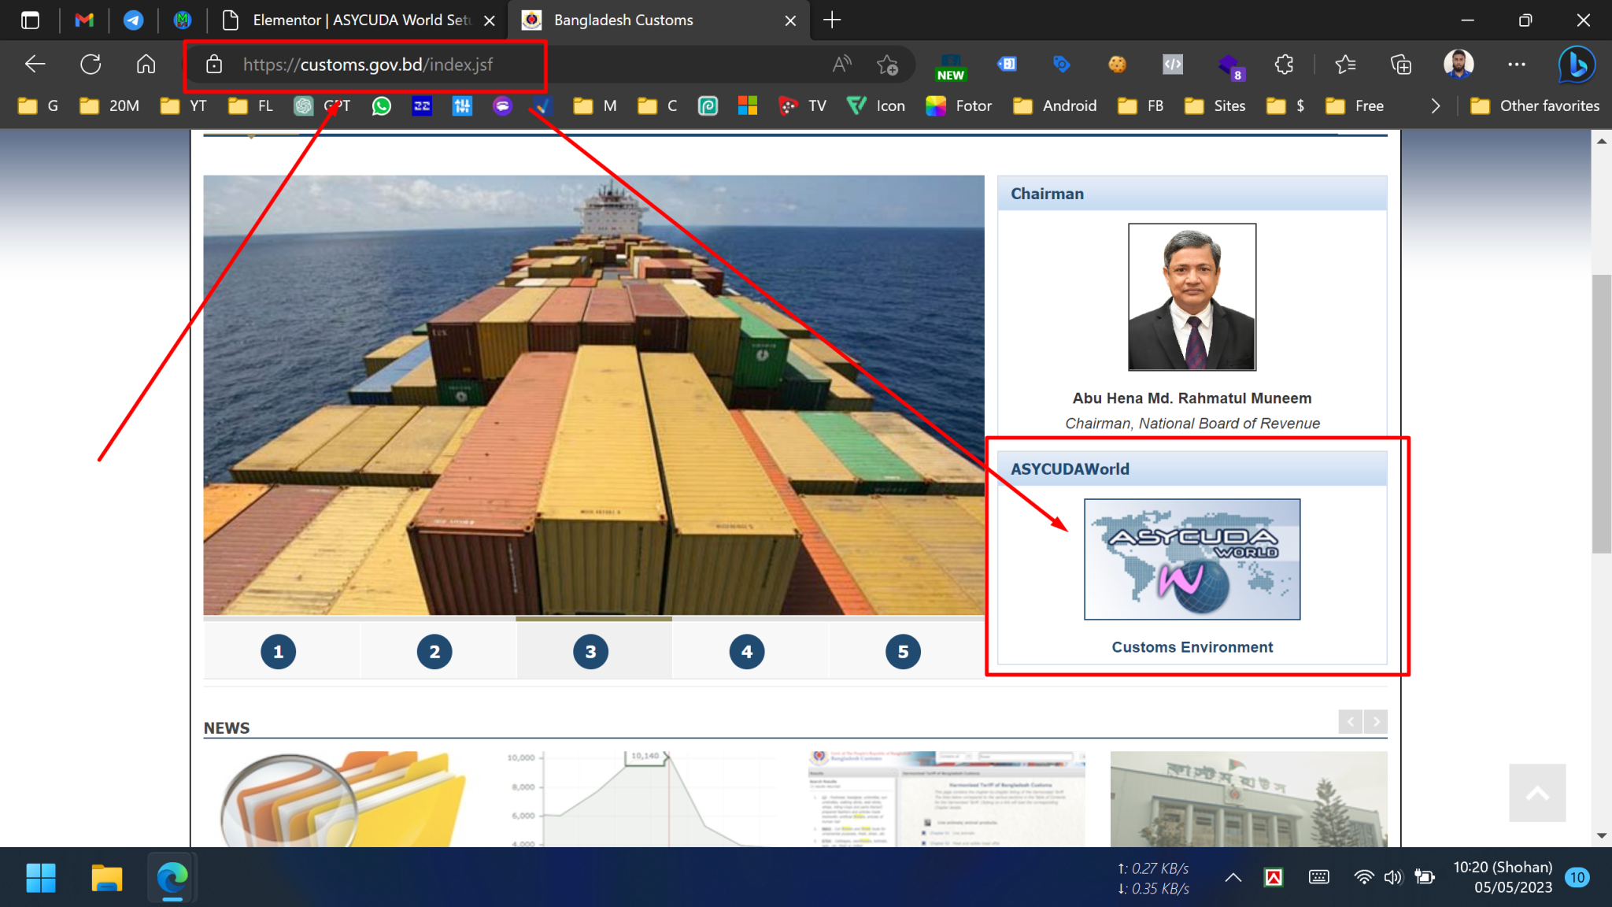Open the Read aloud icon in address bar
Image resolution: width=1612 pixels, height=907 pixels.
[x=841, y=65]
